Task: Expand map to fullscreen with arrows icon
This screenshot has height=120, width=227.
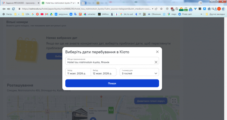Action: pos(174,101)
